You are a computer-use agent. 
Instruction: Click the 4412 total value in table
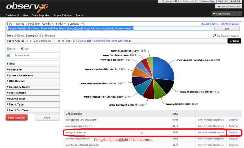[x=175, y=126]
